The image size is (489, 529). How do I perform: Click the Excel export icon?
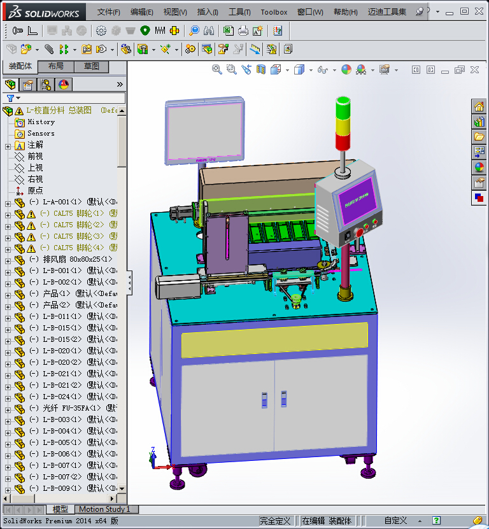coord(229,31)
